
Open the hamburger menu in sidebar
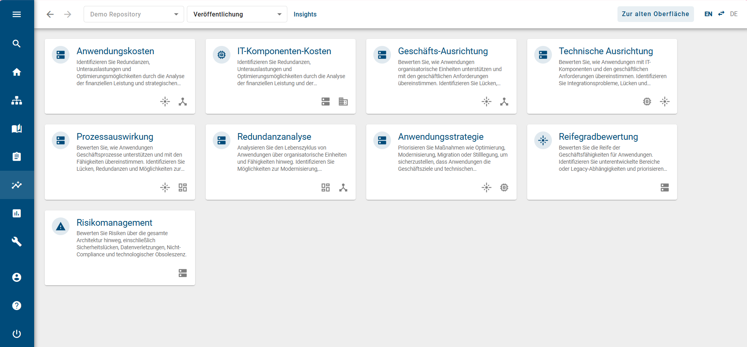point(16,15)
